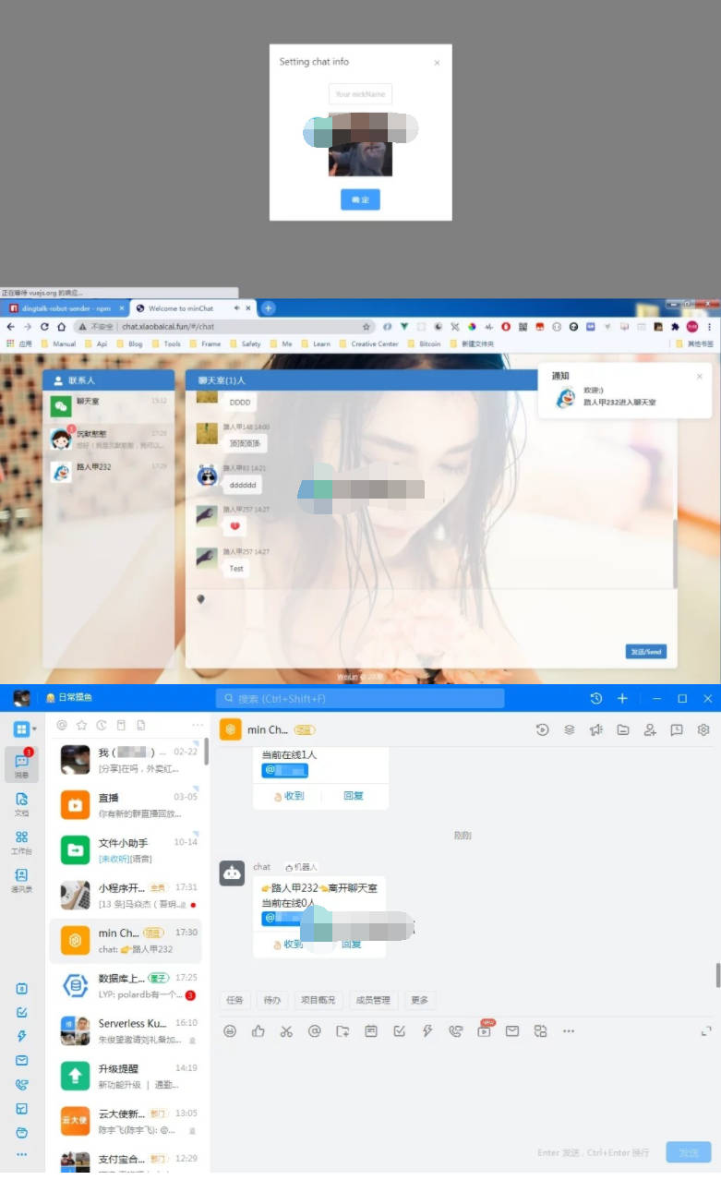Viewport: 721px width, 1180px height.
Task: Open the Tools bookmark folder
Action: click(165, 343)
